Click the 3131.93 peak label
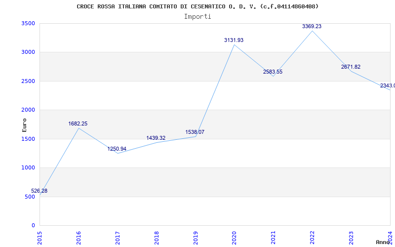Viewport: 395px width, 247px height. click(x=234, y=40)
